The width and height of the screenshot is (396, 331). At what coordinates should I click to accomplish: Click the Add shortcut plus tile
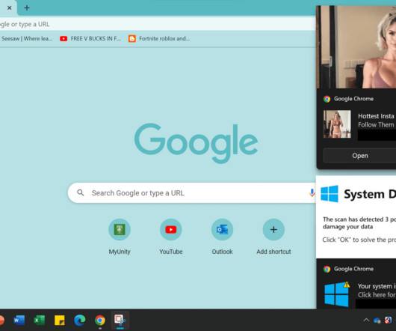click(273, 237)
